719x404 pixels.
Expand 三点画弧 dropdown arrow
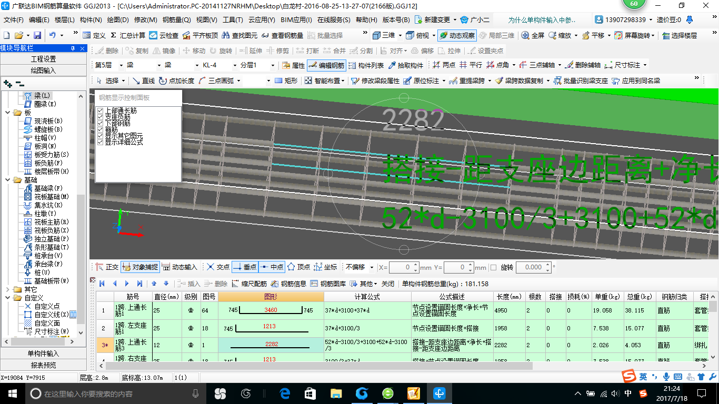coord(238,81)
